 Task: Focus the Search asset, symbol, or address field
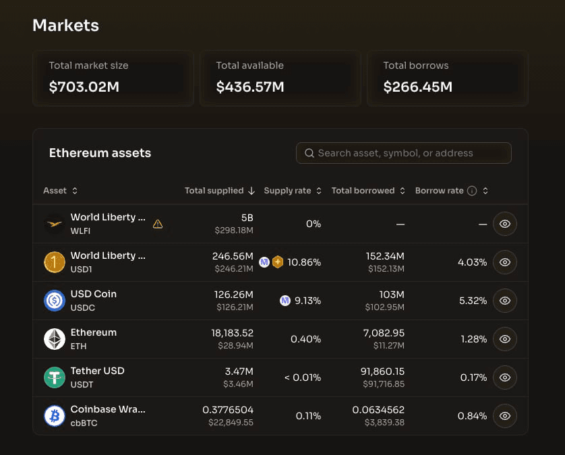[404, 153]
